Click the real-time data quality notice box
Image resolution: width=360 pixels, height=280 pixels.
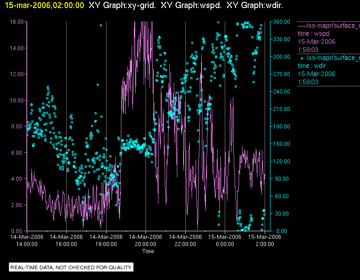point(71,267)
